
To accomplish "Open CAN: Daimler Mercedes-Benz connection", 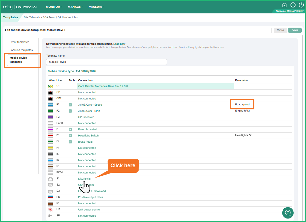I will 103,86.
